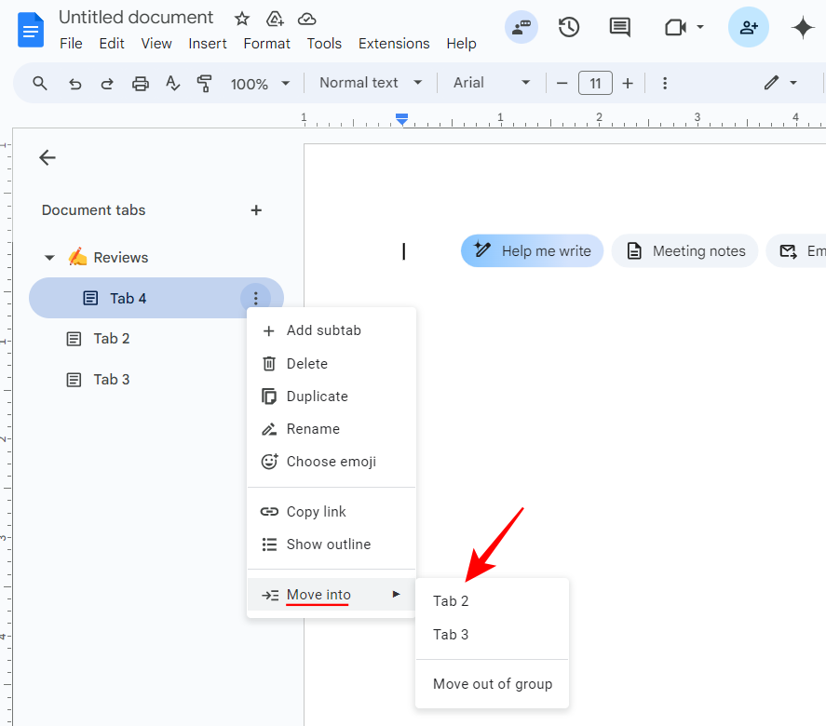Select Duplicate in the tab context menu
This screenshot has width=826, height=726.
[316, 396]
